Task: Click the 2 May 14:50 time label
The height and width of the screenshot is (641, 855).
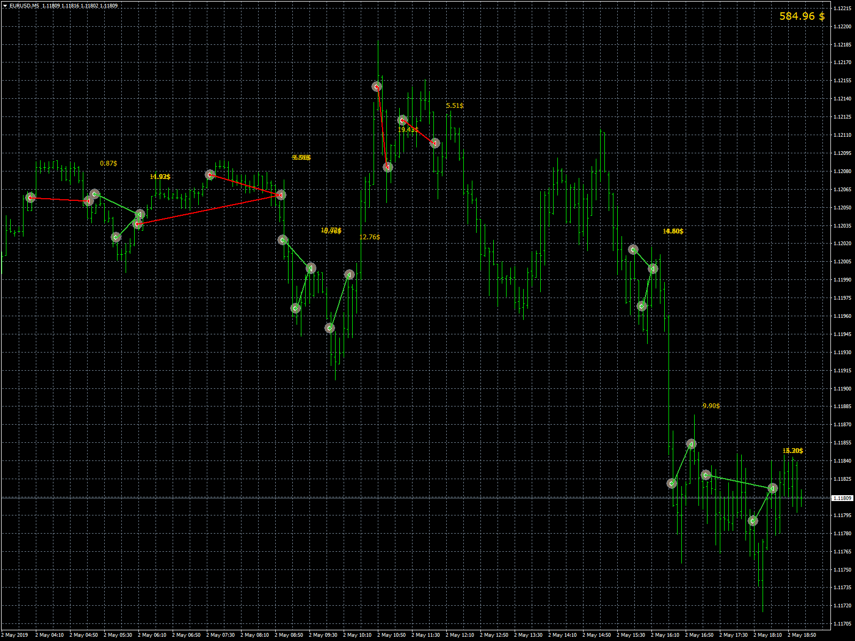Action: coord(597,635)
